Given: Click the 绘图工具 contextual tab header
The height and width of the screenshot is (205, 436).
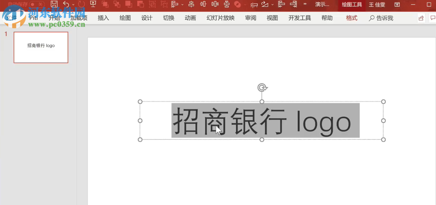Looking at the screenshot, I should pos(352,5).
